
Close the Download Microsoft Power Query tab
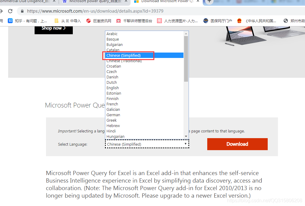[198, 1]
